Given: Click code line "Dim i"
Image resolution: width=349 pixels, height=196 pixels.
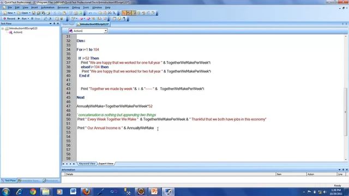Looking at the screenshot, I should pos(81,41).
